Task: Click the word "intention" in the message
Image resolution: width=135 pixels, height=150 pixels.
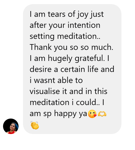Action: click(84, 25)
